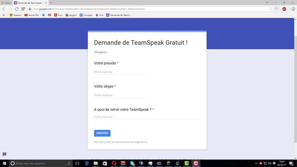Click the TeamSpeak purpose answer field
297x167 pixels.
pyautogui.click(x=147, y=117)
